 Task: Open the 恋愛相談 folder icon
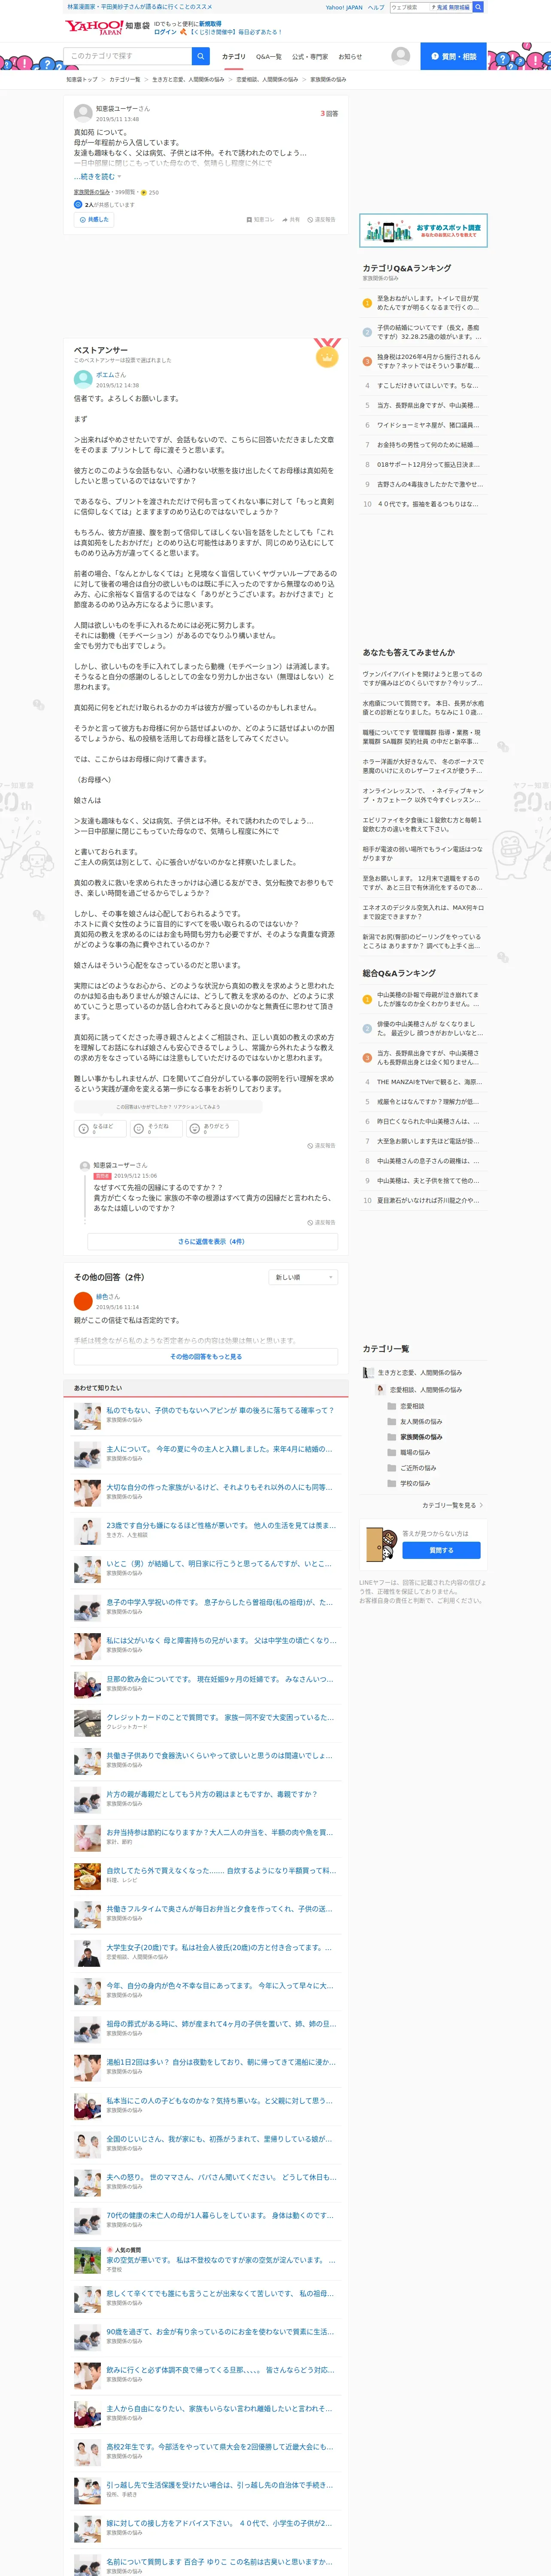tap(391, 1406)
